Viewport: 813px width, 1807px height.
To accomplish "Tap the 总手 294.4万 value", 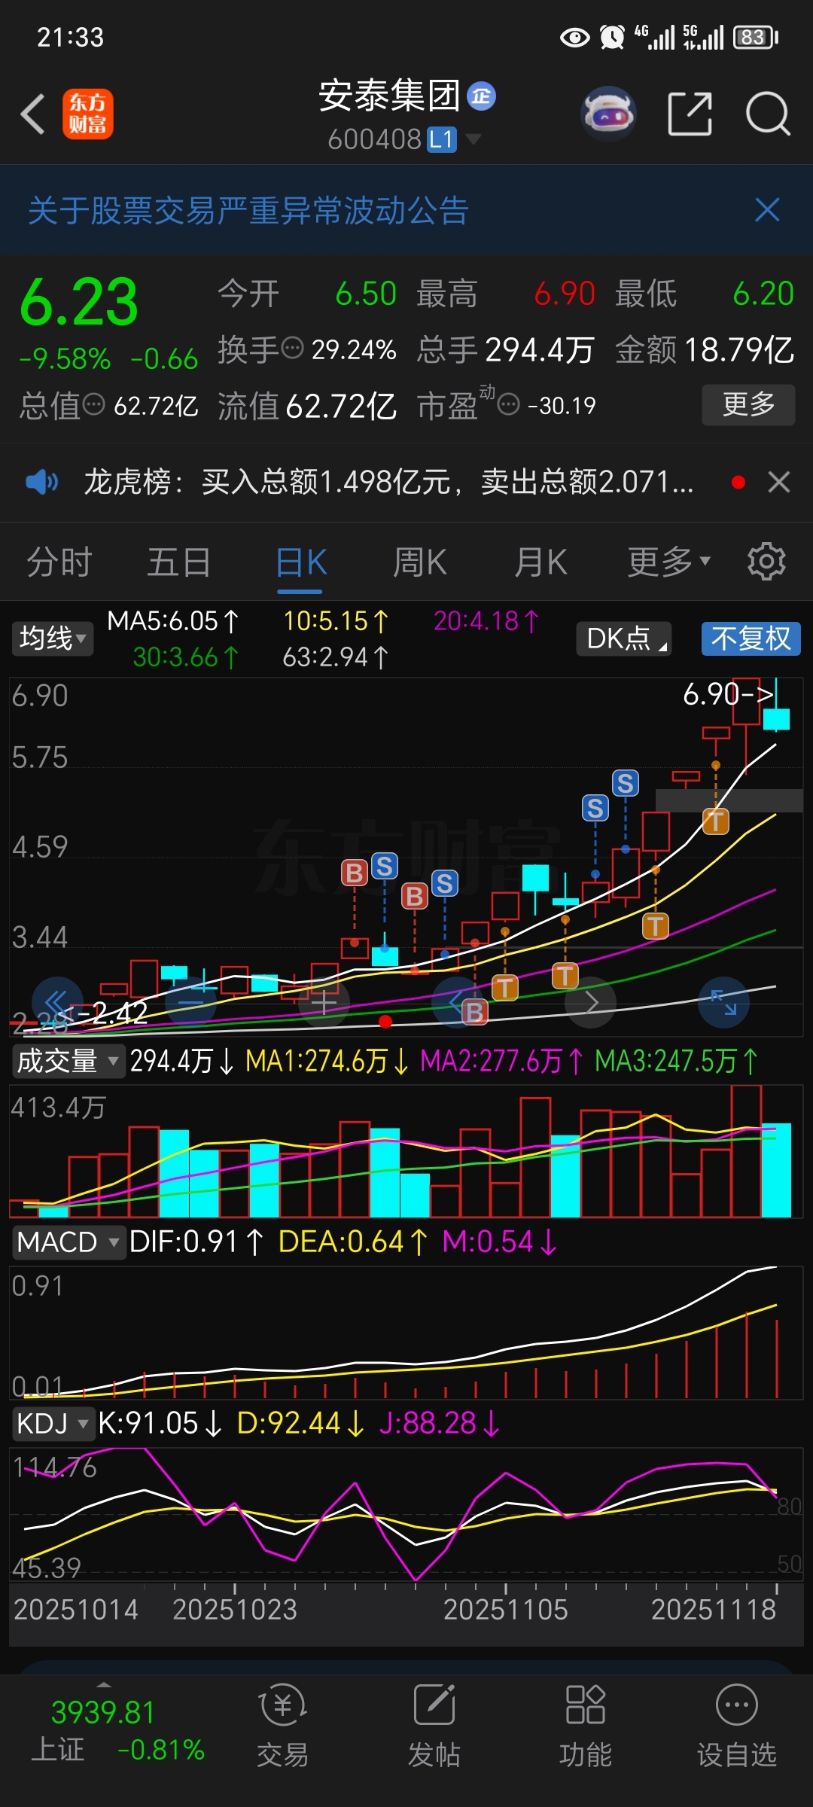I will 540,349.
